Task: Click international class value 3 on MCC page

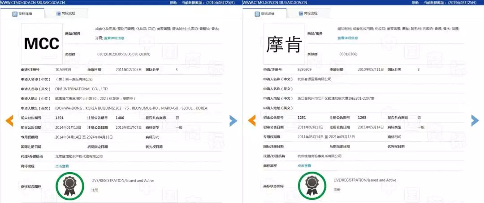Action: [177, 70]
